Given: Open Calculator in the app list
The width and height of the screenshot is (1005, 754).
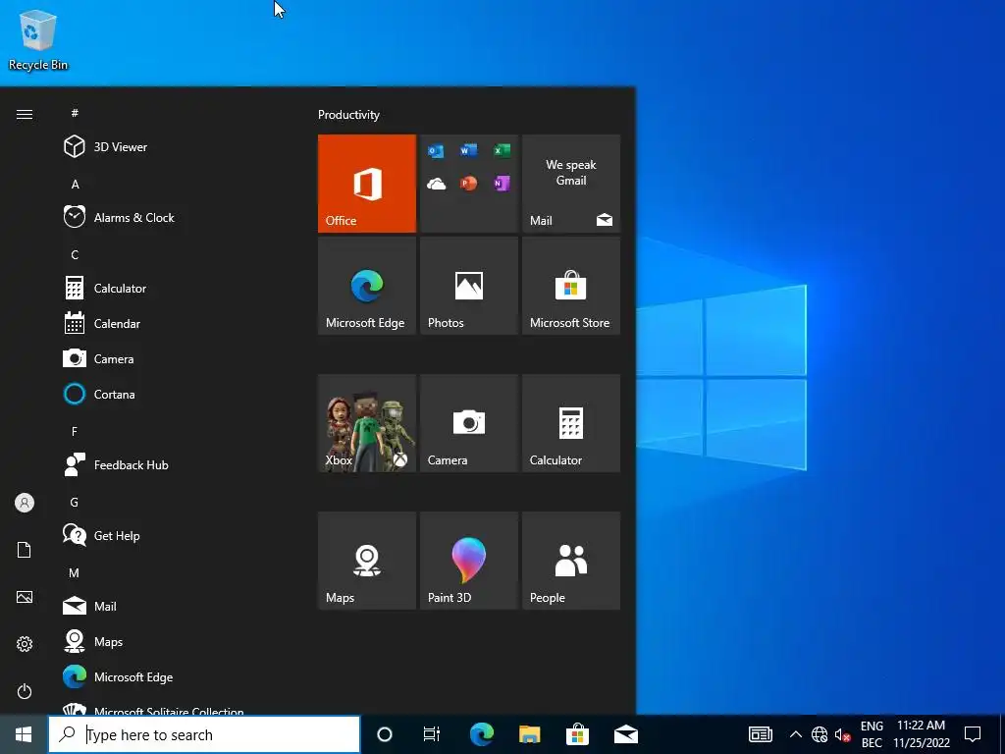Looking at the screenshot, I should 182,289.
